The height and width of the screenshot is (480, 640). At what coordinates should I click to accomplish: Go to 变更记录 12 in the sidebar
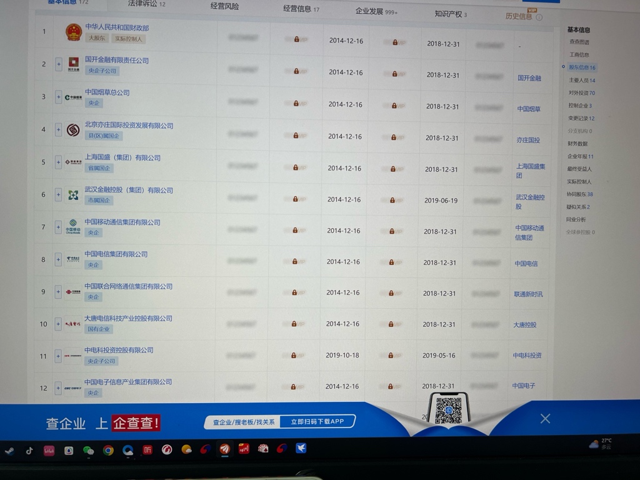click(581, 118)
